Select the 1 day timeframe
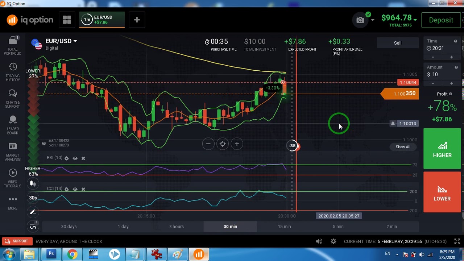Screen dimensions: 464x261 pos(123,227)
